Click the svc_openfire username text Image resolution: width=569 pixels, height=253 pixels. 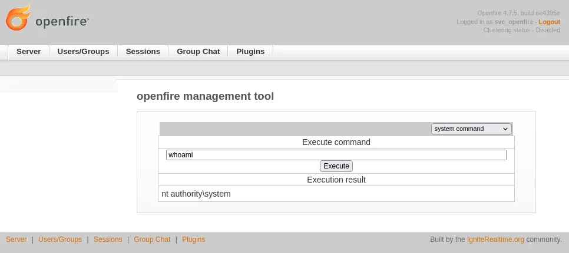pos(514,22)
